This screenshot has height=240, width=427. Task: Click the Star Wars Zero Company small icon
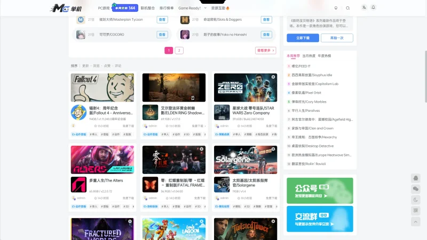click(222, 112)
